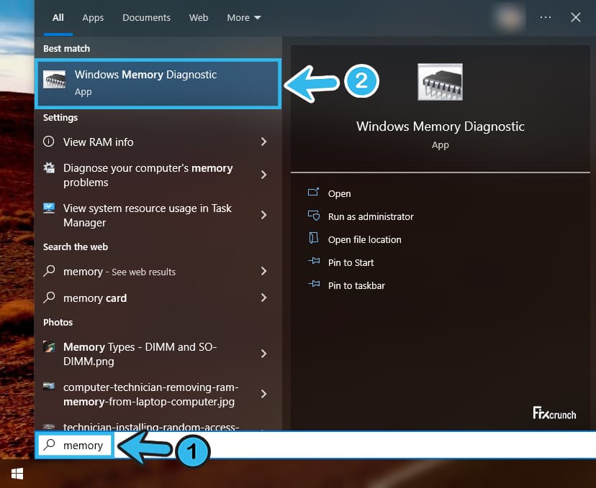Click the Search the web section header
The image size is (596, 488).
[76, 247]
